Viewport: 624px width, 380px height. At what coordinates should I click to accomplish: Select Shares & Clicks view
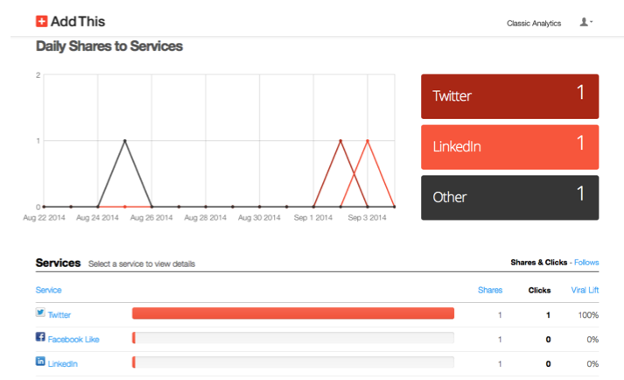tap(539, 262)
